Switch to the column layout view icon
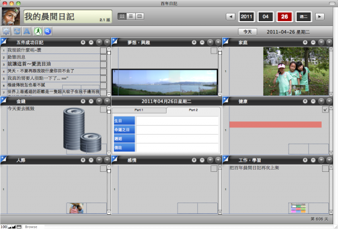Viewport: 338px width, 229px height. (139, 16)
